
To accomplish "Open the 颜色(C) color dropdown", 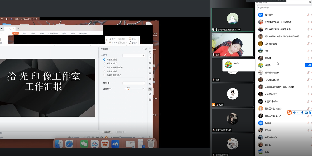I will pos(134,83).
